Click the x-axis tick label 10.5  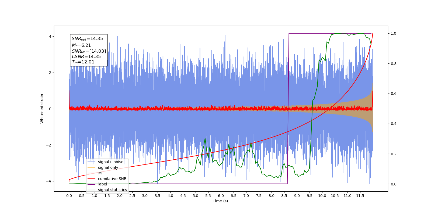[335, 196]
